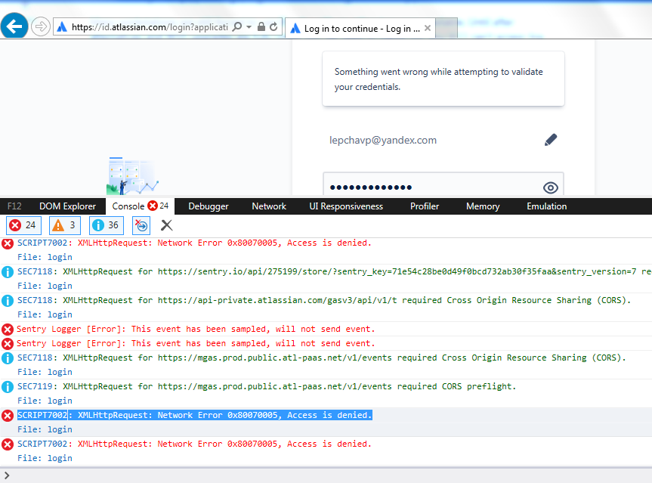Open the address bar dropdown arrow
Viewport: 652px width, 483px height.
tap(249, 27)
